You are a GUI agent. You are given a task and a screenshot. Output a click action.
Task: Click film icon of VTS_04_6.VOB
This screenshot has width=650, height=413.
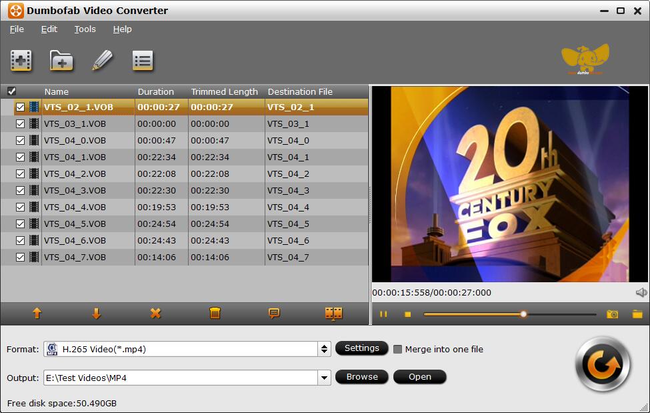click(34, 240)
